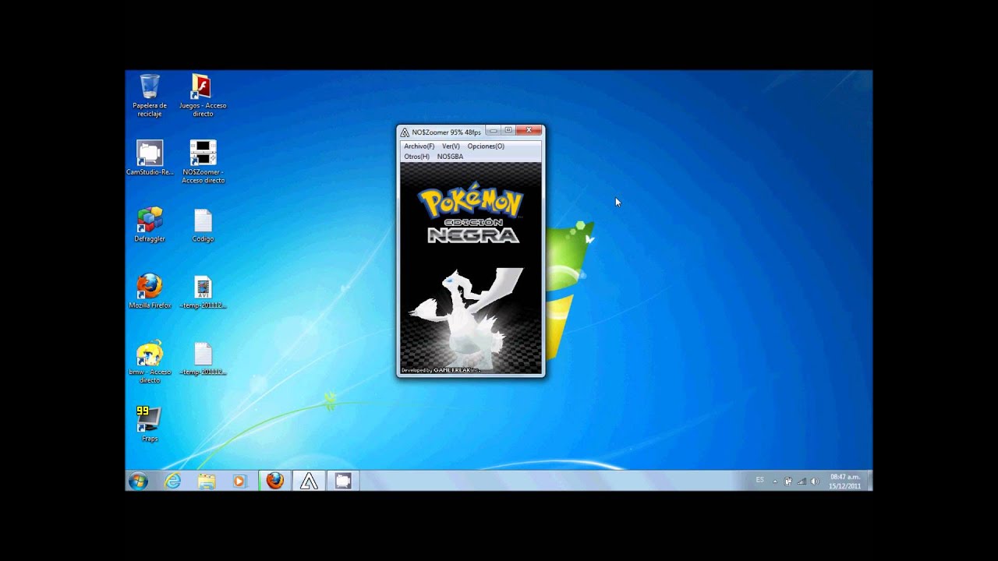
Task: Open the Opciones(O) menu
Action: coord(486,146)
